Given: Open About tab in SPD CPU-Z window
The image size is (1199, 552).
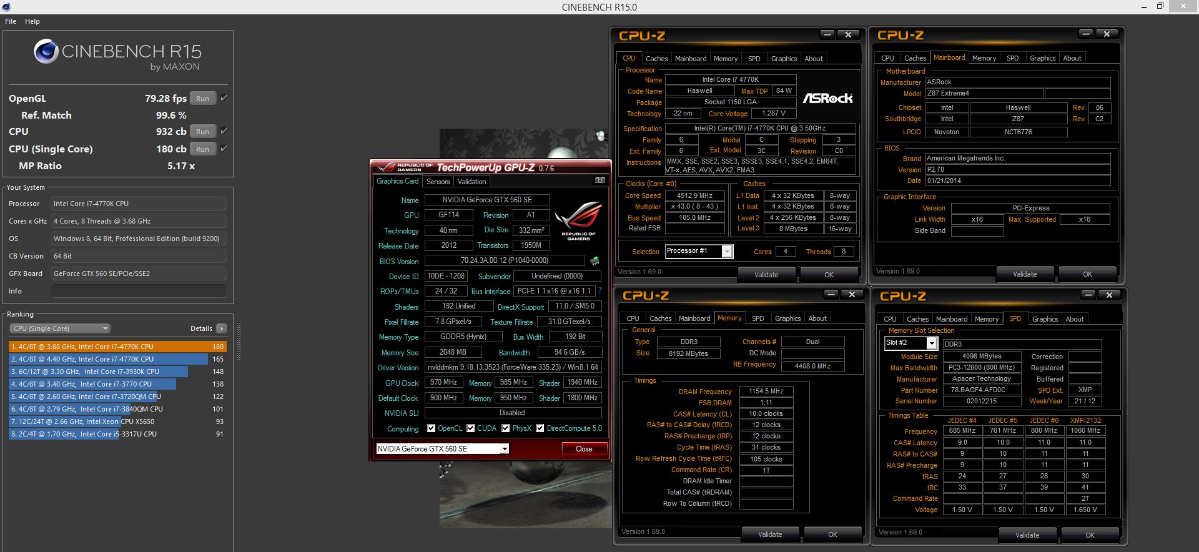Looking at the screenshot, I should [x=1075, y=319].
